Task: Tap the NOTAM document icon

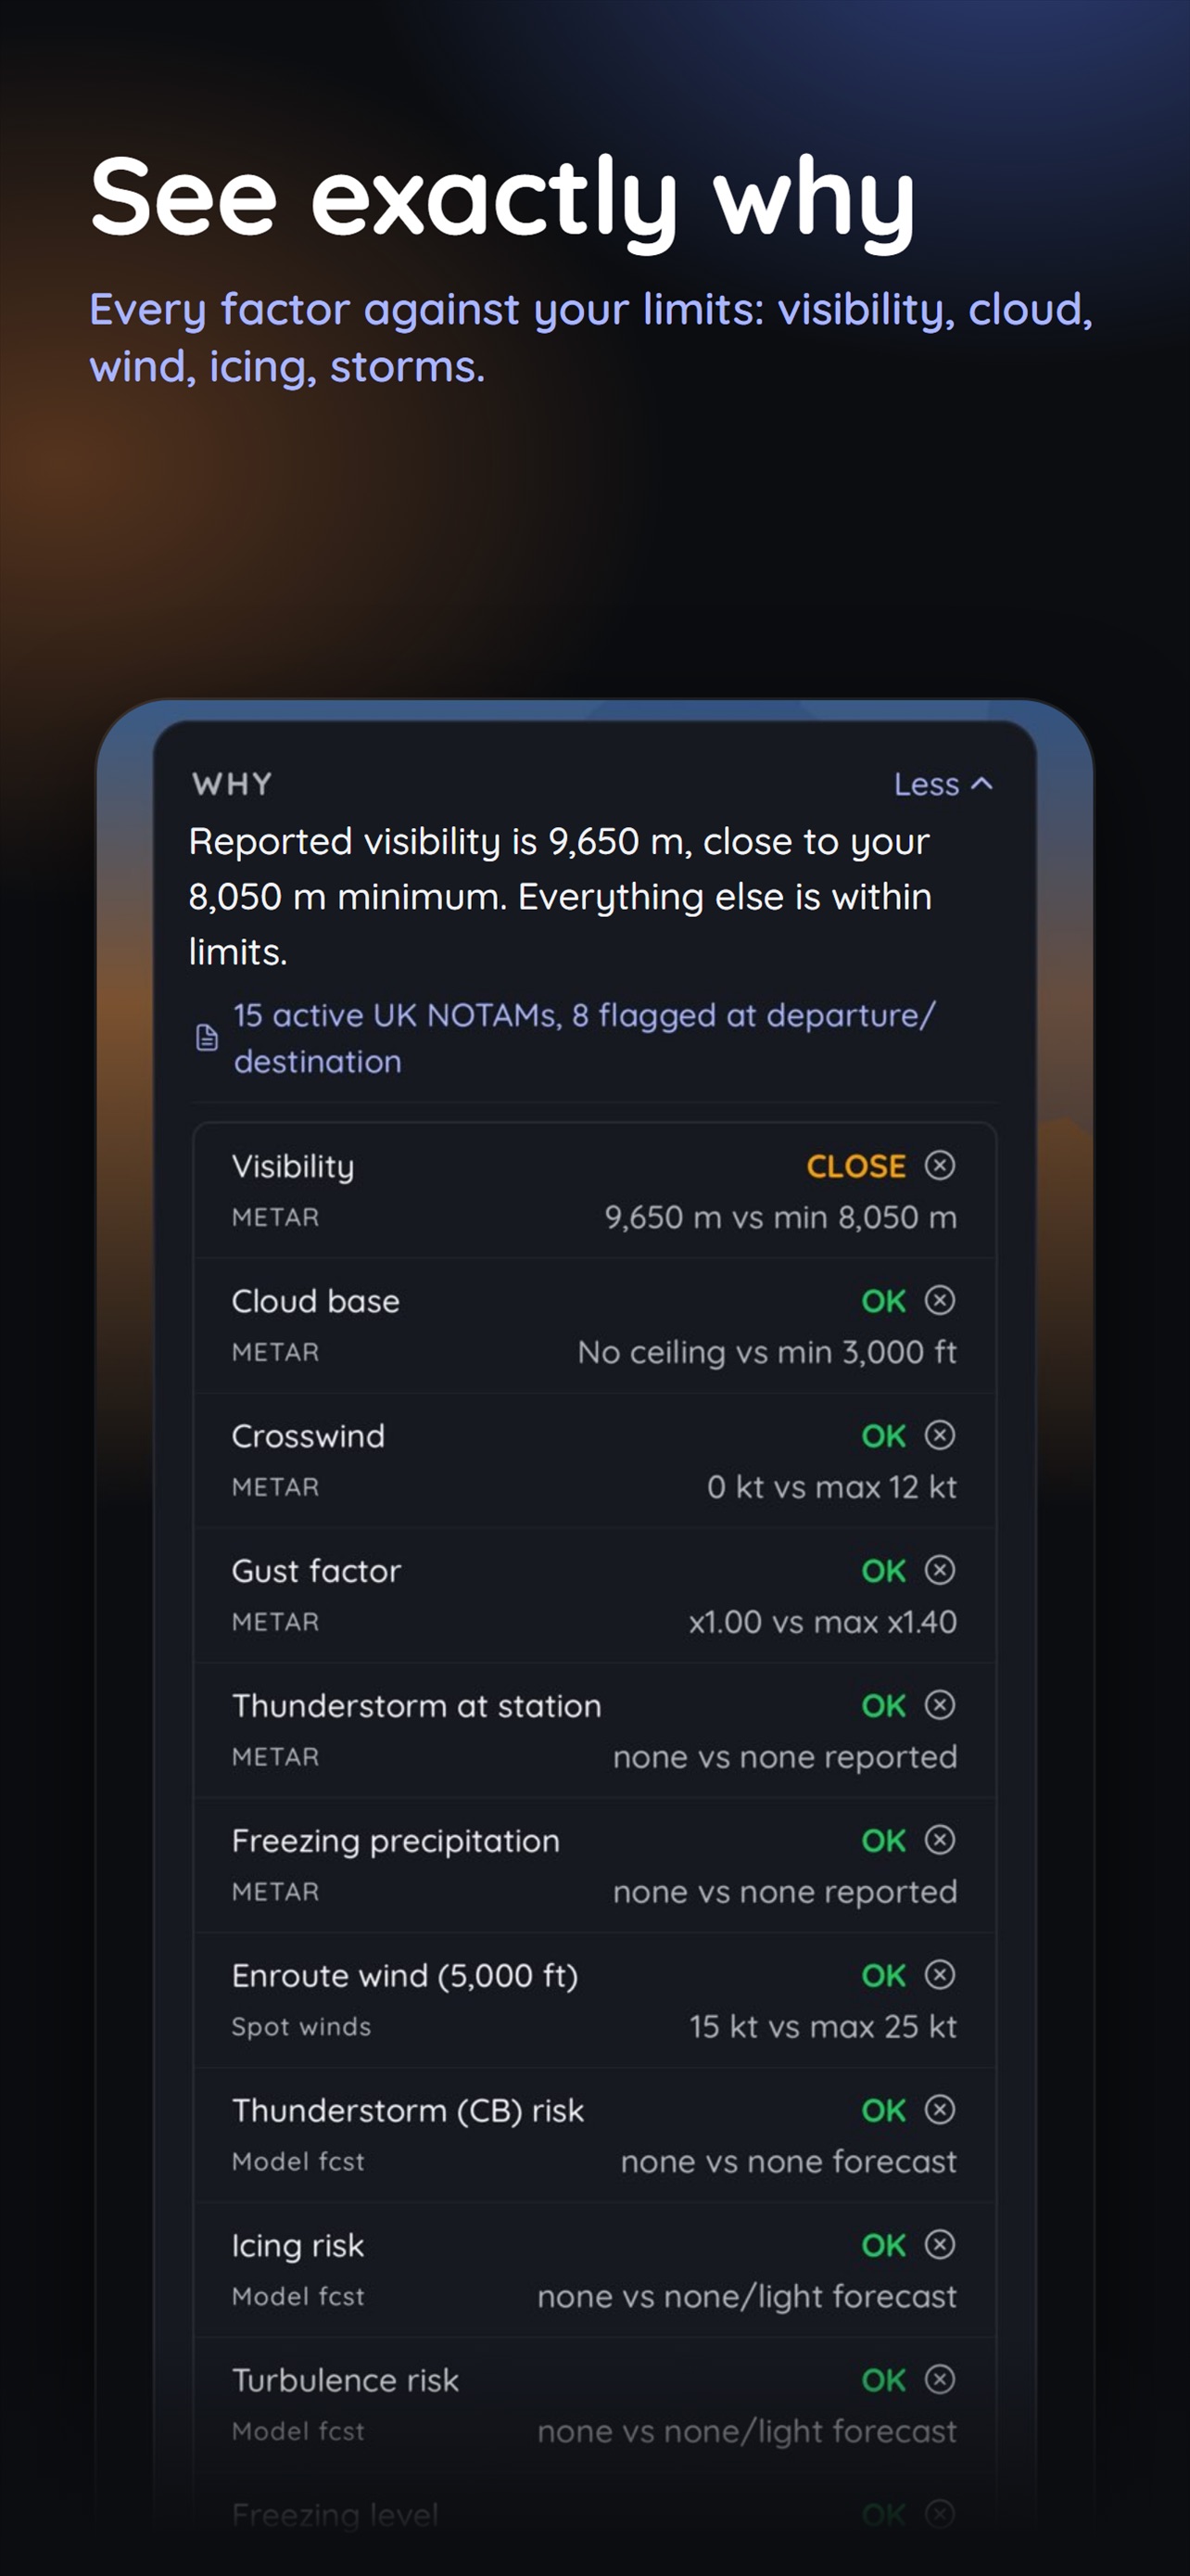Action: point(207,1038)
